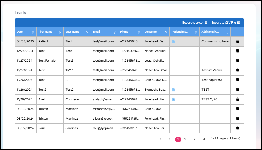Filter the Email column

(x=115, y=32)
